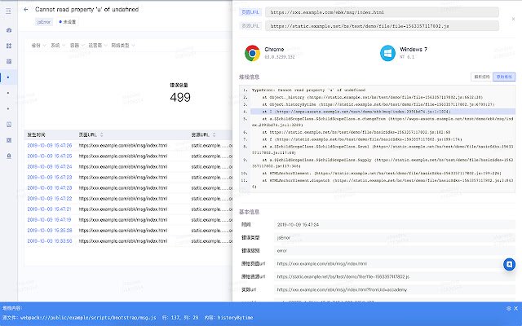Click the error level field showing error
Viewport: 522px width, 326px height.
pos(395,251)
